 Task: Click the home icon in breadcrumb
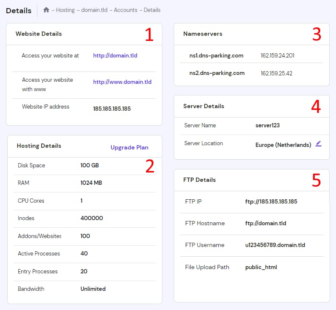(46, 10)
